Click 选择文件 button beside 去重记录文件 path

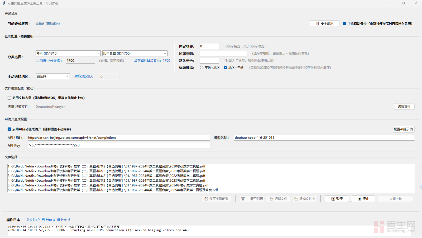point(404,106)
